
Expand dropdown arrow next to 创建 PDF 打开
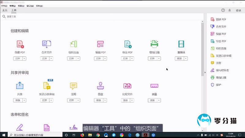(24, 59)
